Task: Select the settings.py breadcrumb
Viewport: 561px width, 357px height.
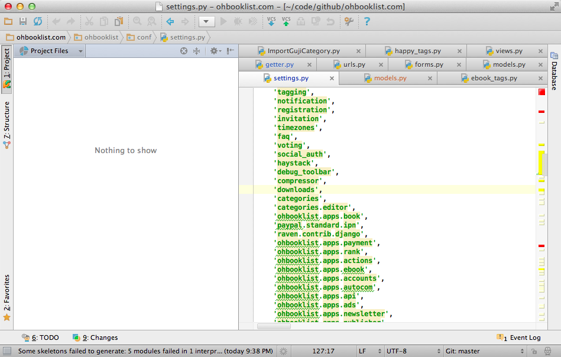Action: tap(183, 37)
